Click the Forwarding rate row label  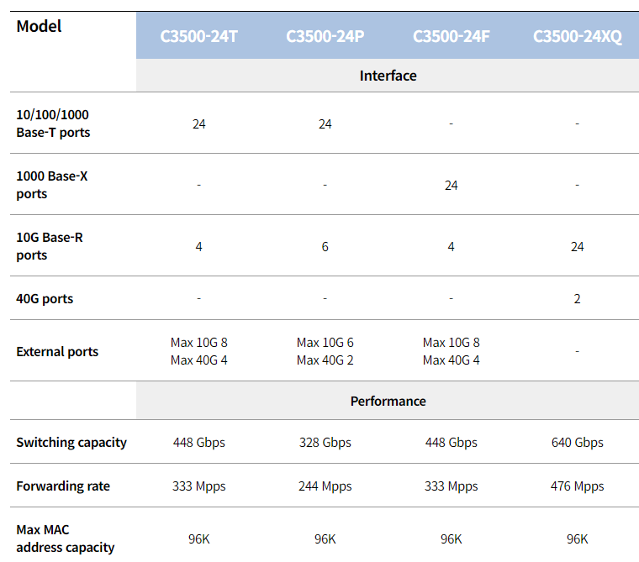(x=63, y=486)
